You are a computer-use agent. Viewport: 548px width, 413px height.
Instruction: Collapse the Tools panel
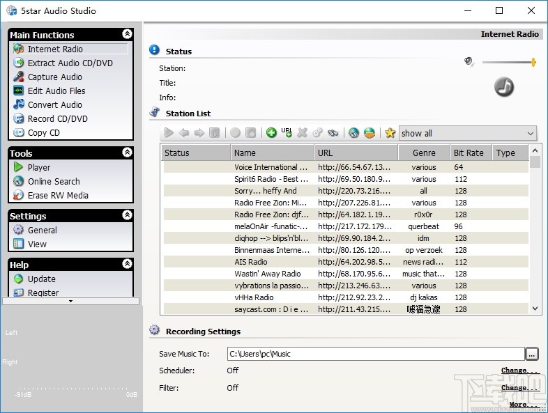(x=127, y=153)
